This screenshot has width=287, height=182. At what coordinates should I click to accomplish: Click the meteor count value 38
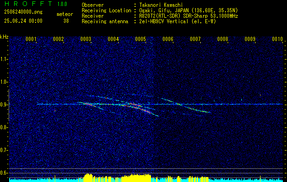pos(66,21)
